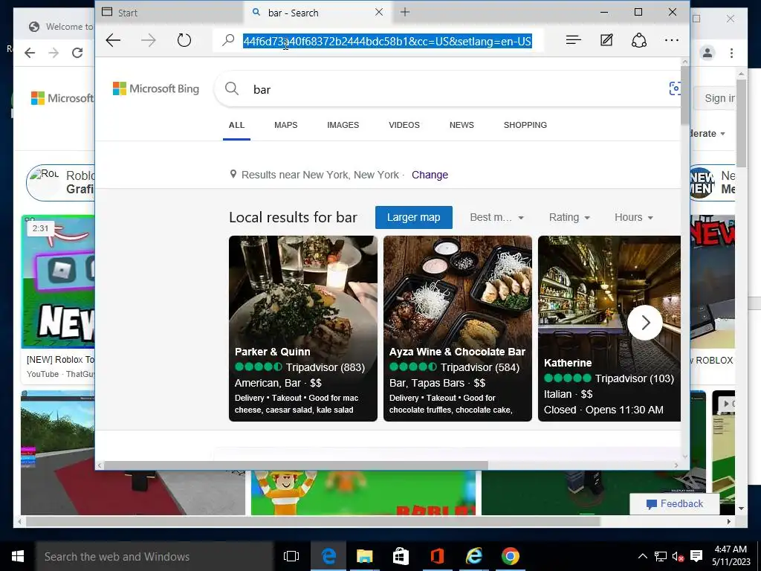Switch to the MAPS tab
The width and height of the screenshot is (761, 571).
pyautogui.click(x=286, y=125)
